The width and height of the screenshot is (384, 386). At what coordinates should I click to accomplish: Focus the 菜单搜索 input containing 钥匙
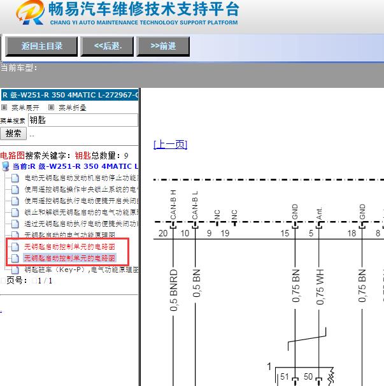click(83, 120)
